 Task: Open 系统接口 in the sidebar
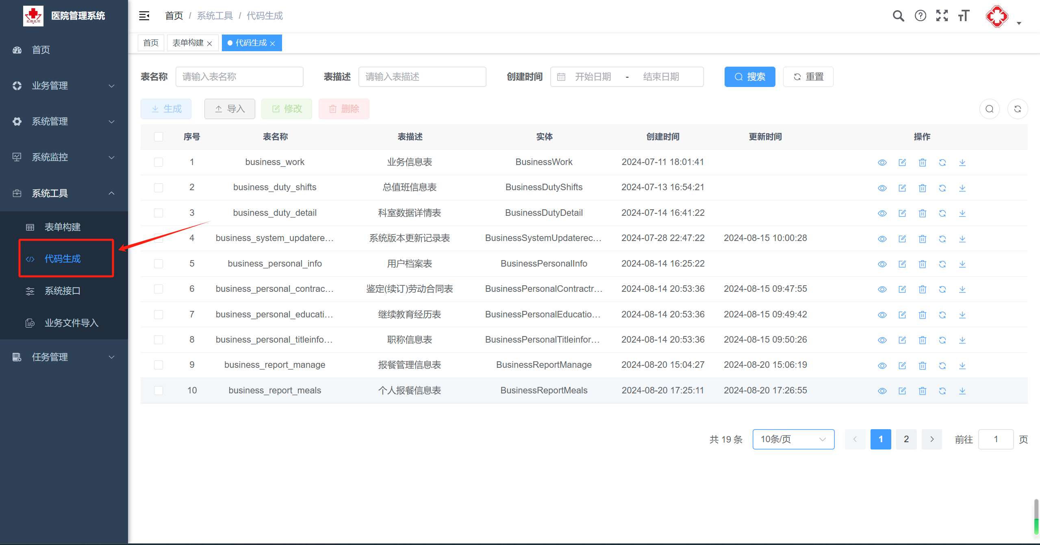click(63, 291)
